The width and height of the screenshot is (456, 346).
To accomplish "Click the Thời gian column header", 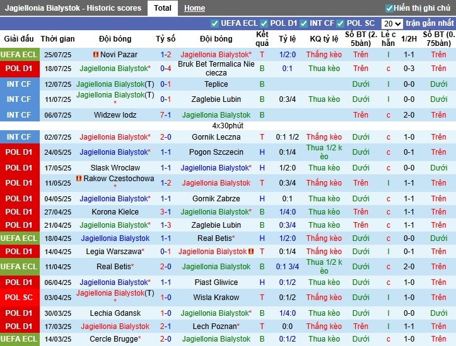I will [57, 38].
